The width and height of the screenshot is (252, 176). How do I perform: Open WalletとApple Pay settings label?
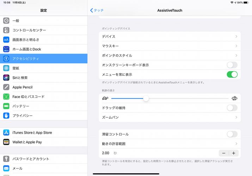27,142
